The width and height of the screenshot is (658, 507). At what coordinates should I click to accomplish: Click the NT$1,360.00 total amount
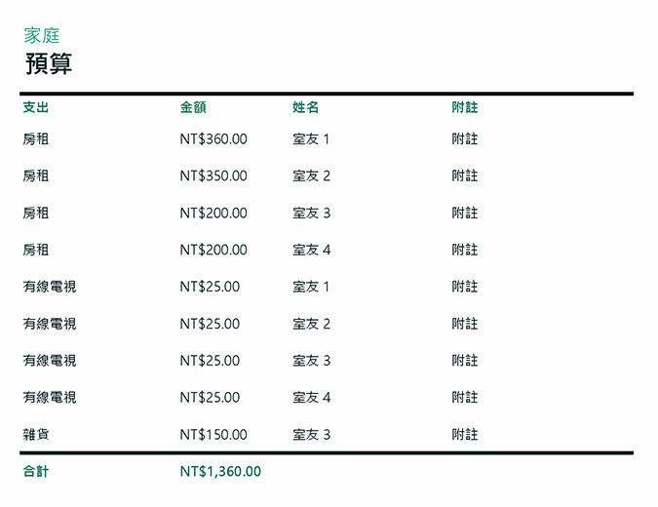tap(220, 472)
